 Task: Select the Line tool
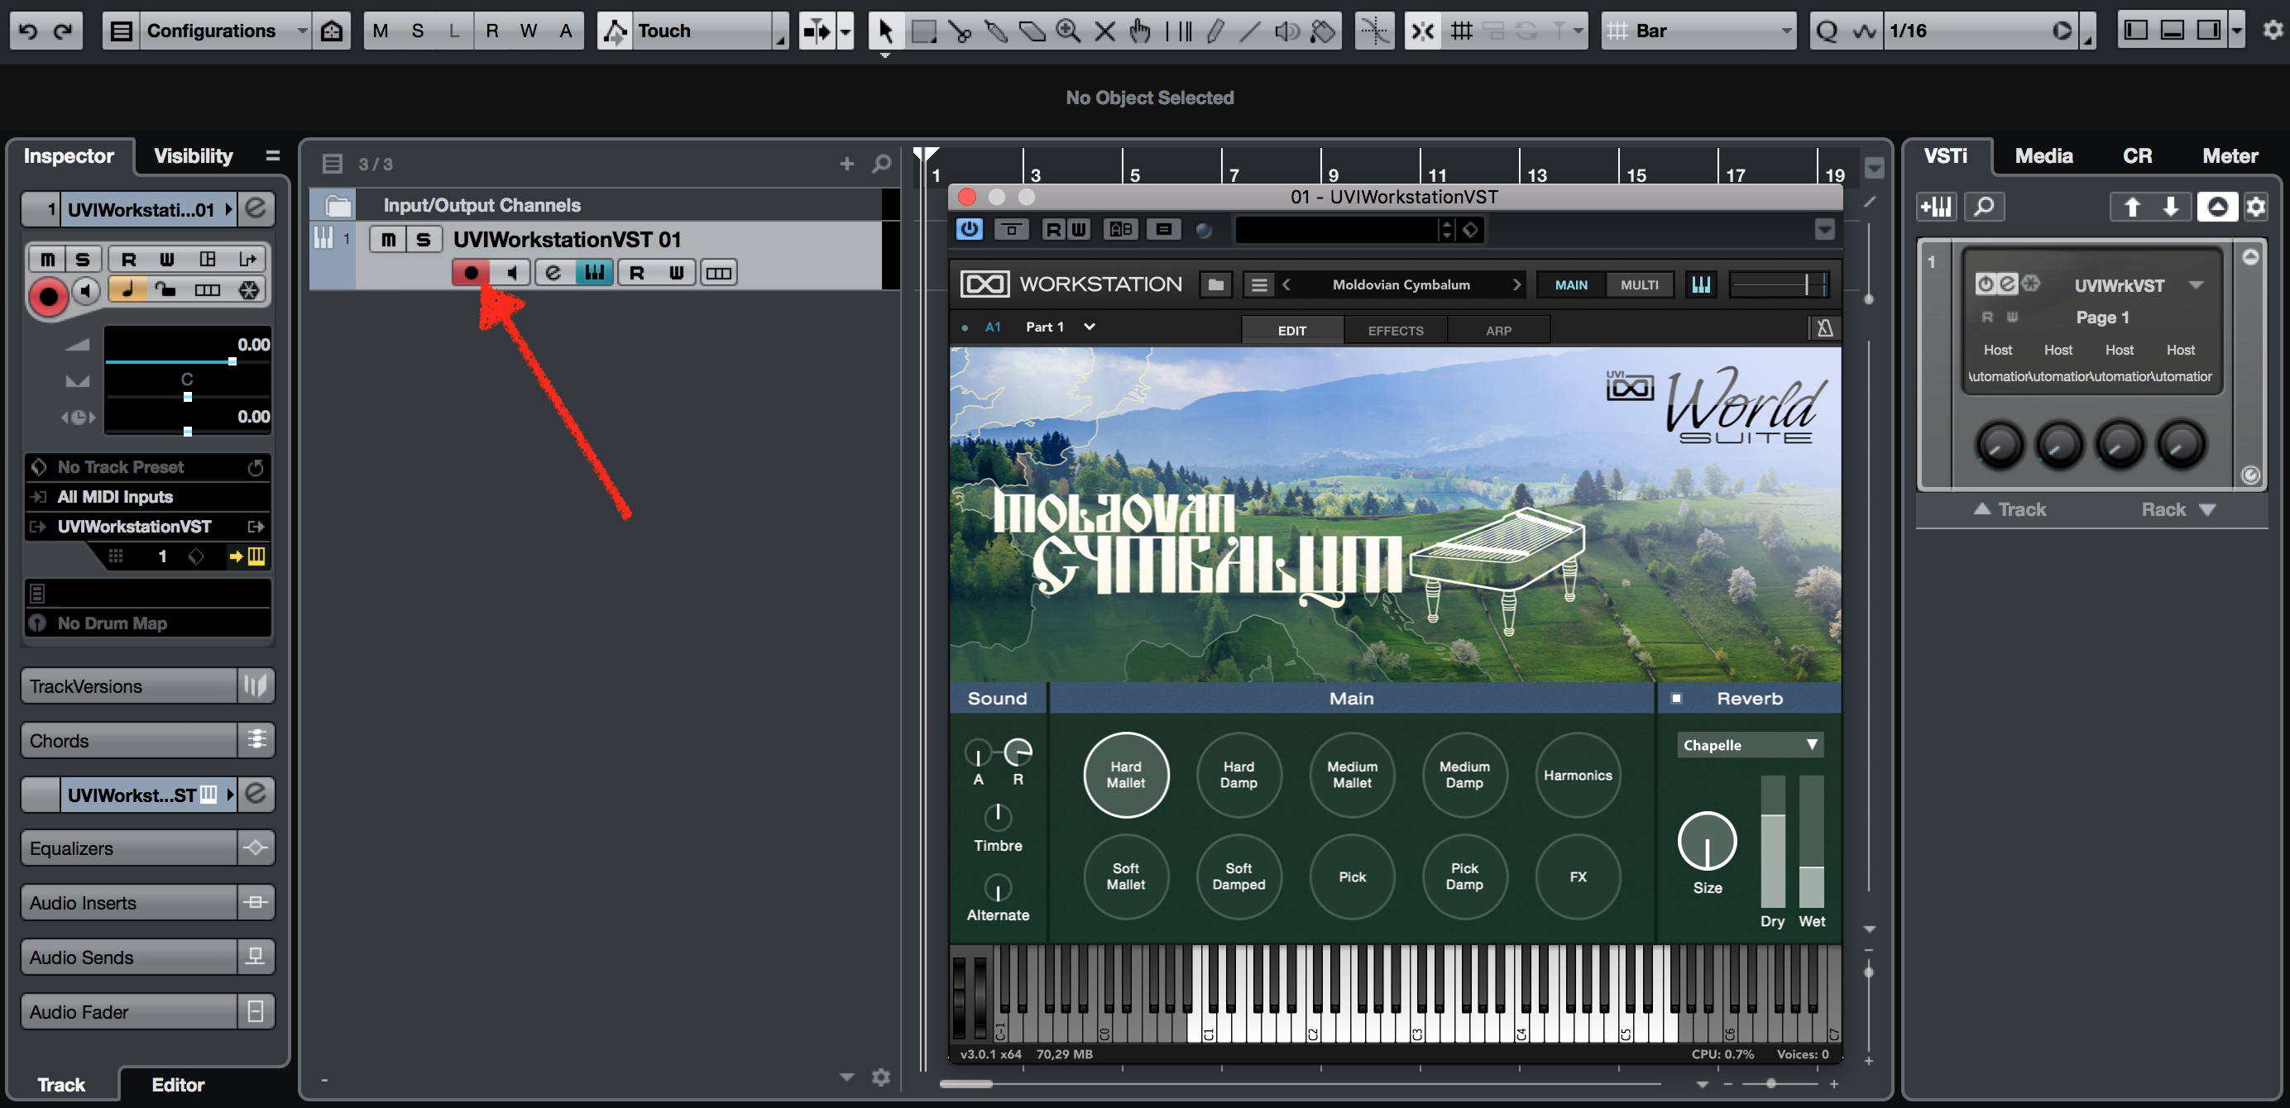point(1250,31)
